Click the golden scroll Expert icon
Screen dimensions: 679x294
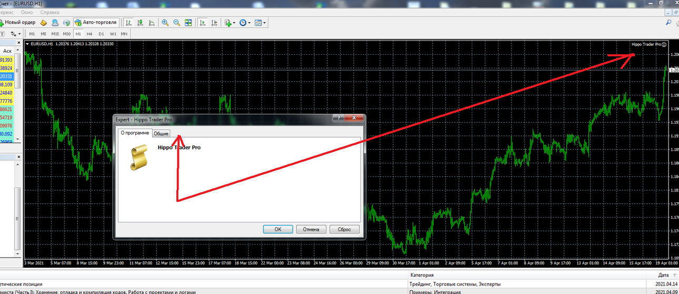point(139,158)
